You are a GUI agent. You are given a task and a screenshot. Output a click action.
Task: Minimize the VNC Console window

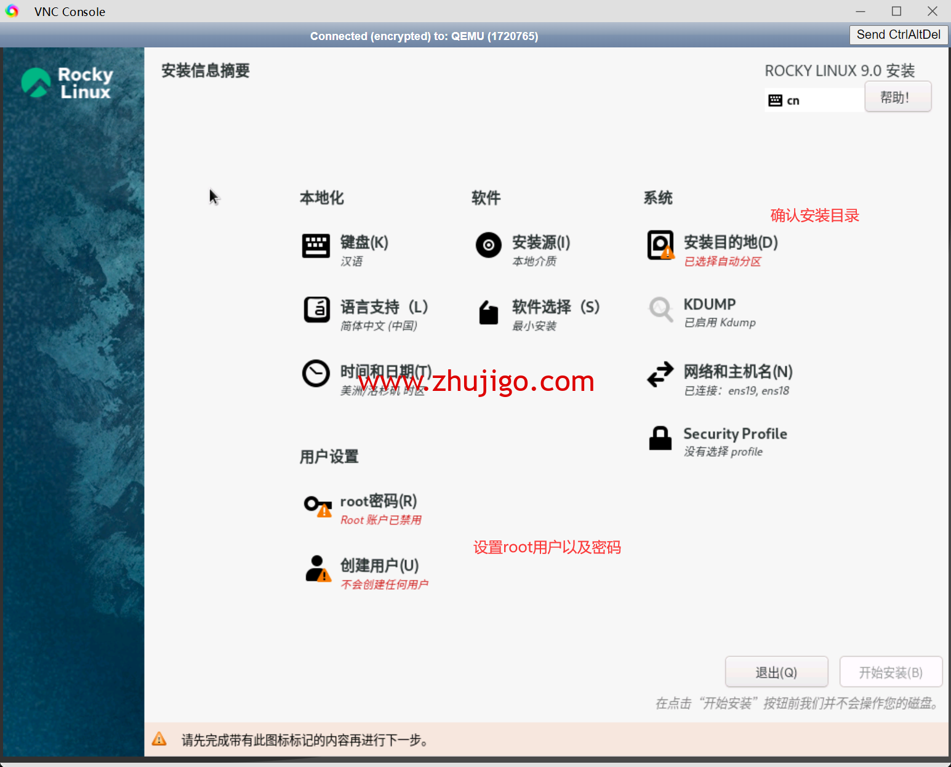coord(861,11)
